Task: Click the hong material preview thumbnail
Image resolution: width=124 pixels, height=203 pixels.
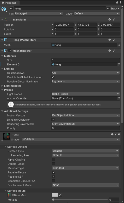Action: (x=7, y=136)
